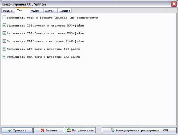The height and width of the screenshot is (135, 178).
Task: Switch to the Поток tab
Action: click(x=50, y=11)
